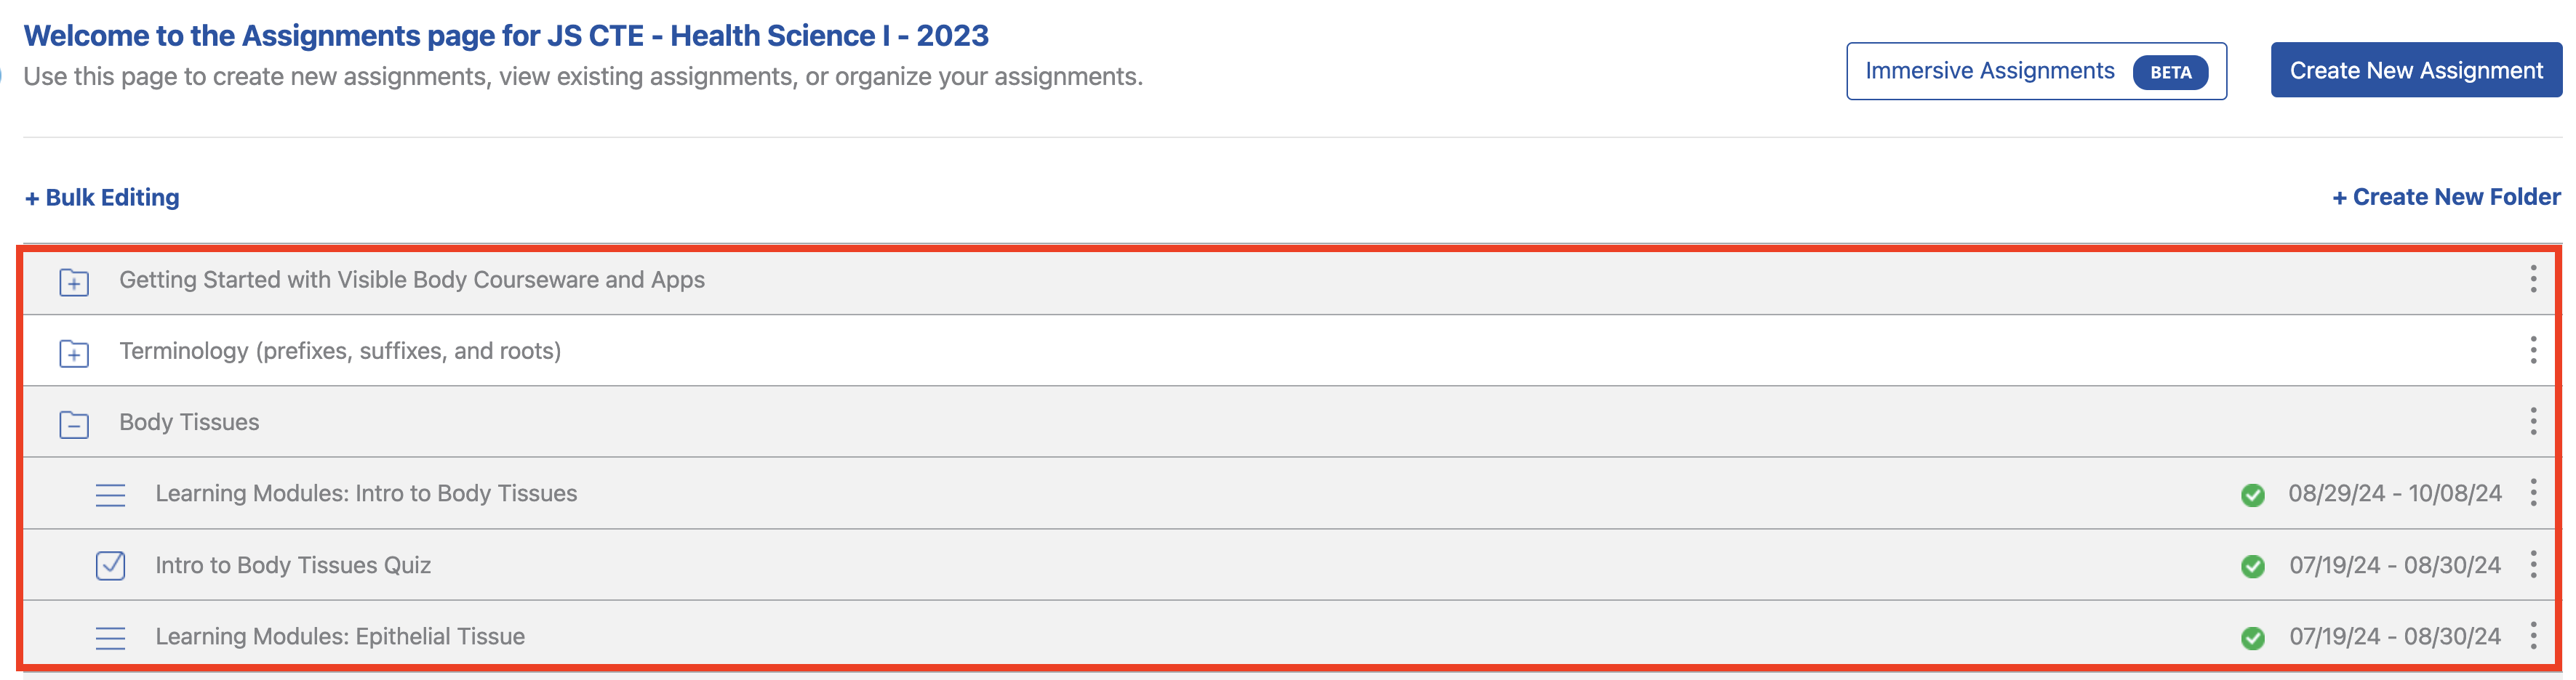Click Create New Assignment button
2576x680 pixels.
pos(2415,70)
